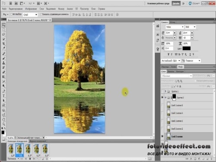Expand the Группа 1 folder
Image resolution: width=216 pixels, height=162 pixels.
tap(165, 91)
